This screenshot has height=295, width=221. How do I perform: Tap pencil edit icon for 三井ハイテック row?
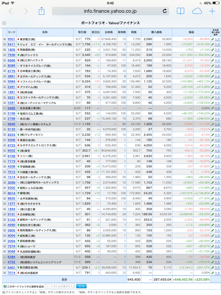(213, 60)
